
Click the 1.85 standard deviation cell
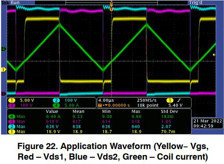tap(166, 122)
